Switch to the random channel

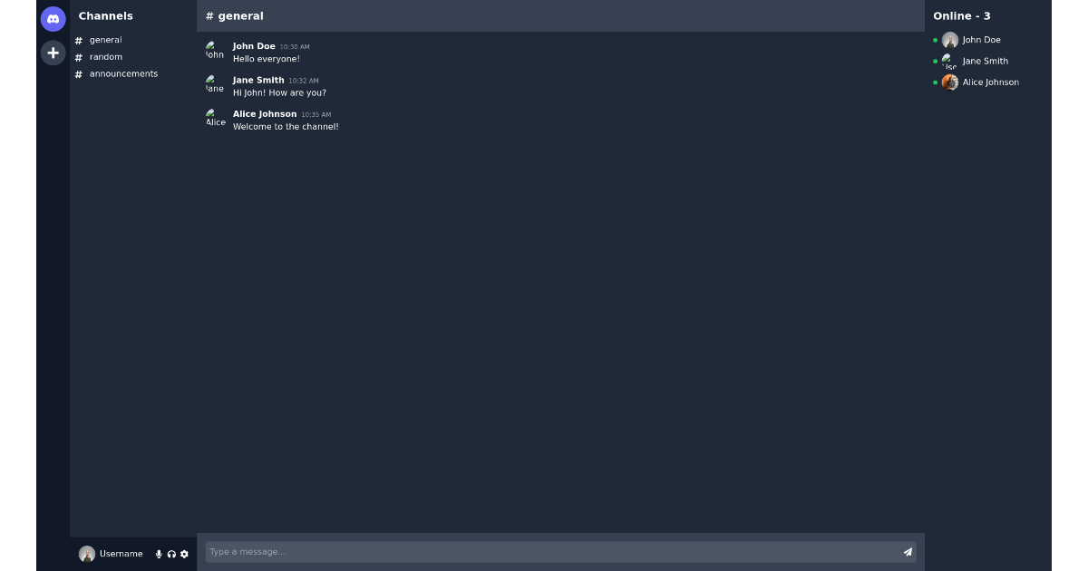pyautogui.click(x=105, y=56)
